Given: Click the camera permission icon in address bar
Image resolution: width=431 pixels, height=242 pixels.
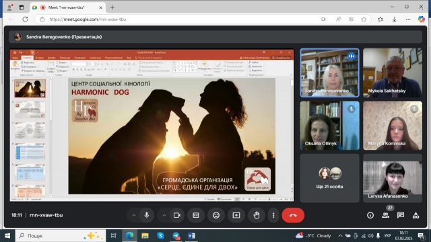Looking at the screenshot, I should click(323, 19).
